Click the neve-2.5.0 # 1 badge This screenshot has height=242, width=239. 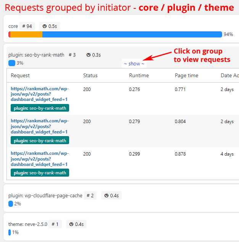[55, 224]
